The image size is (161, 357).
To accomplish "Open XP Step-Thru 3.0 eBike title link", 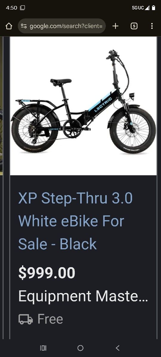I will [75, 221].
